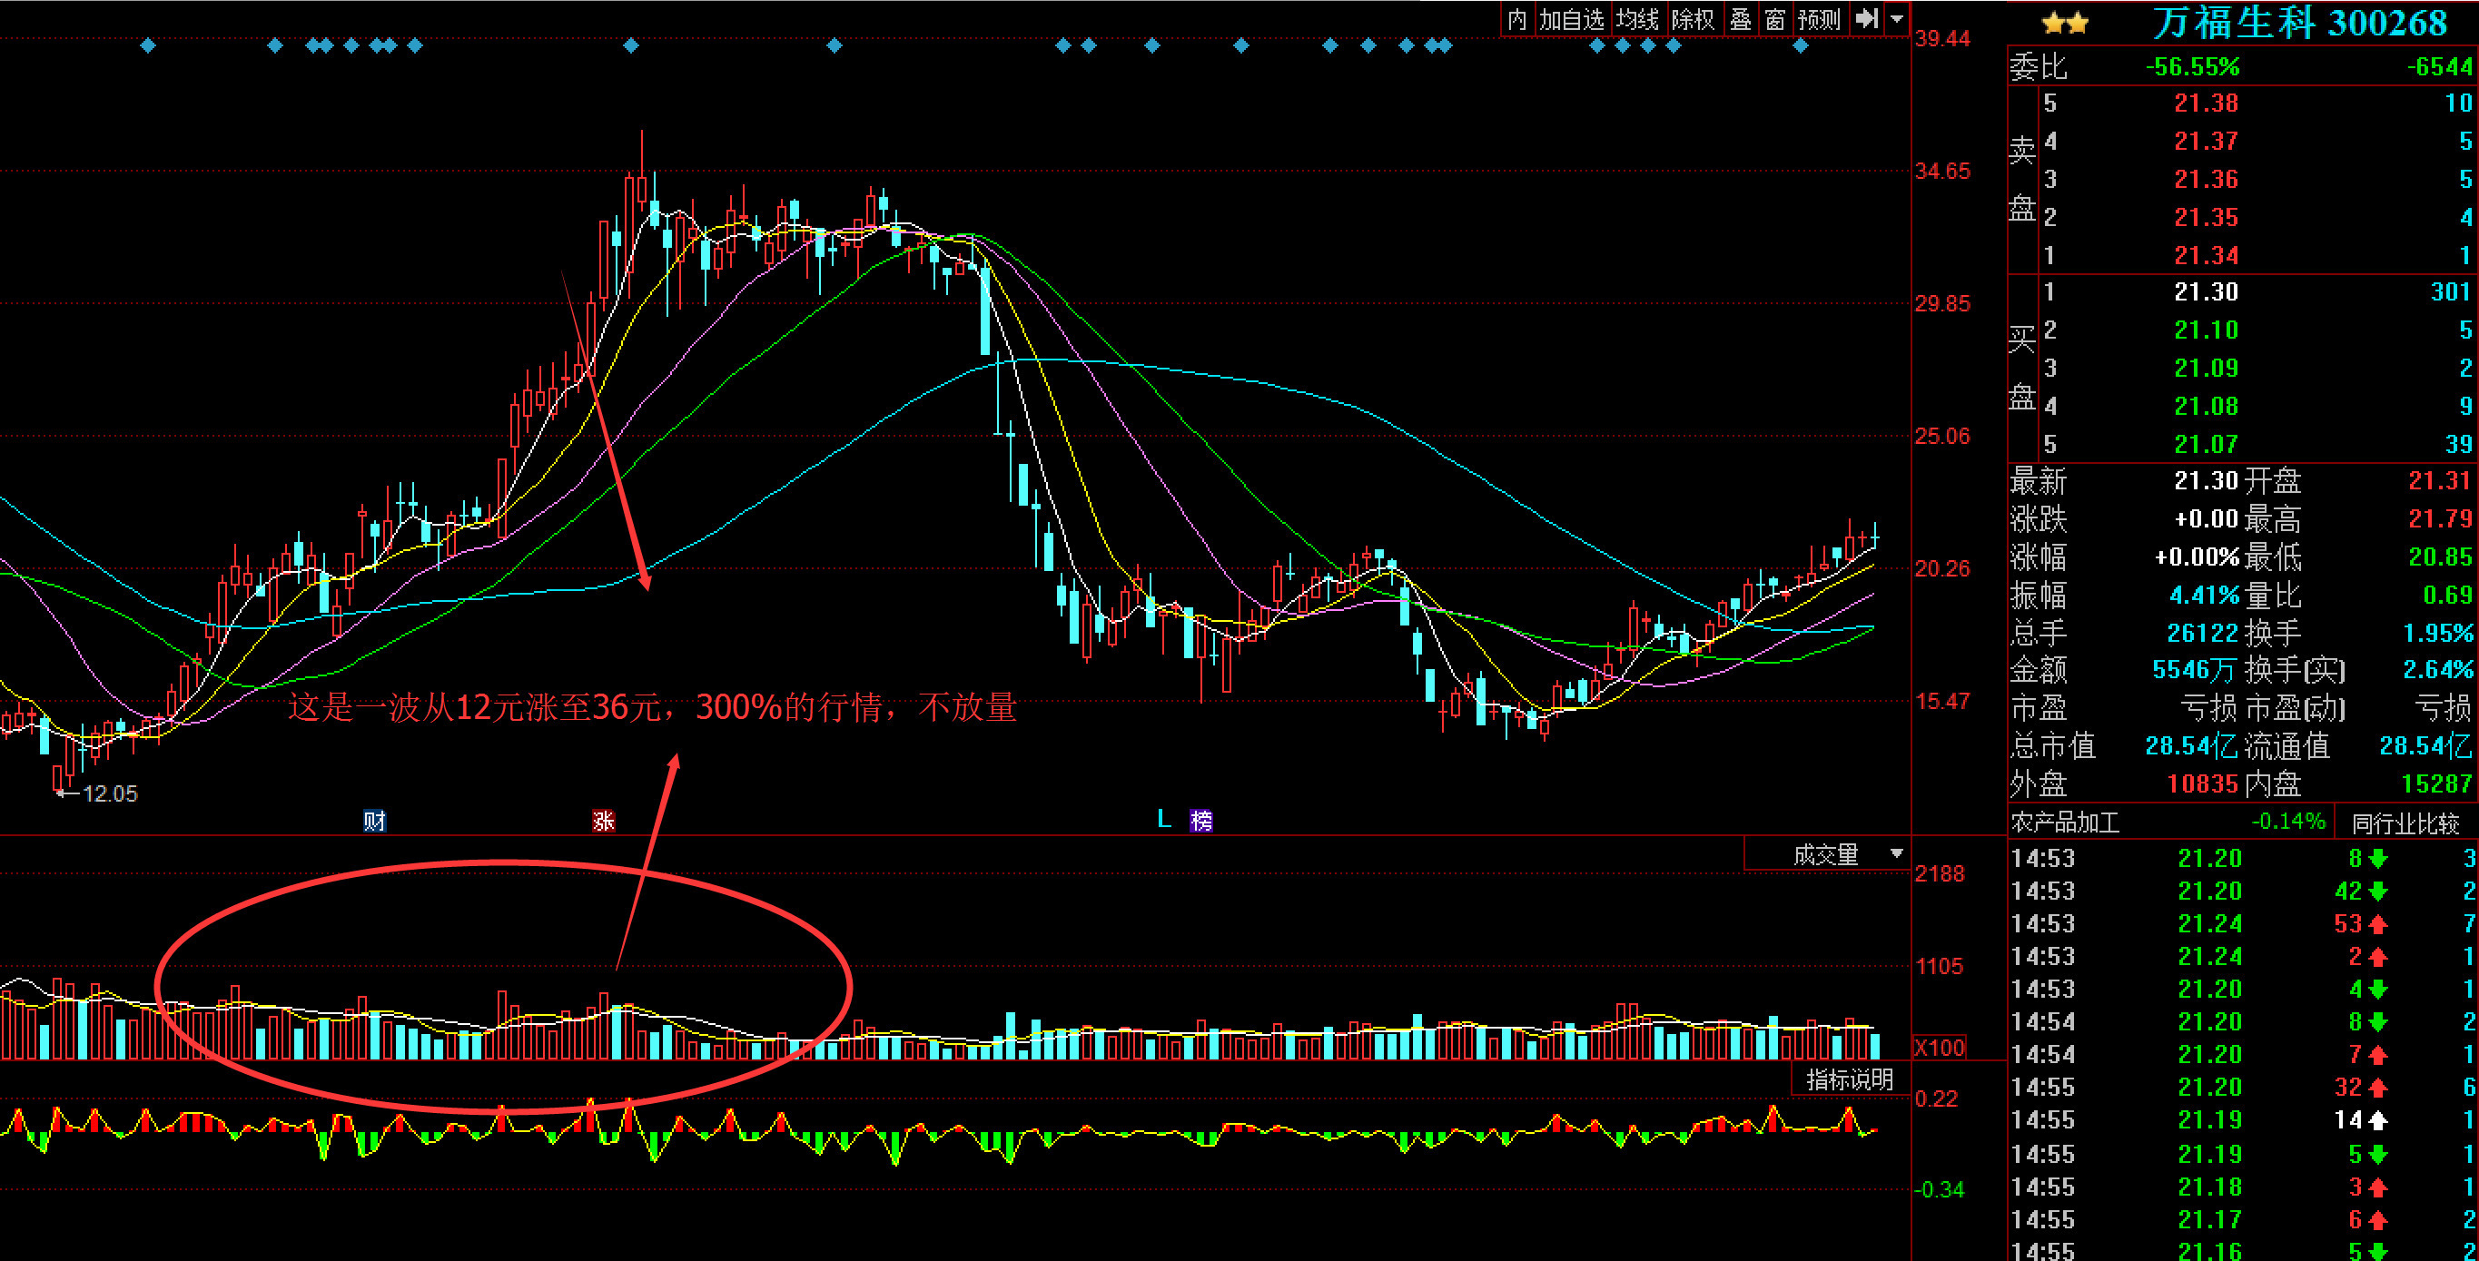
Task: Click buy level 1 price 21.30
Action: [2206, 291]
